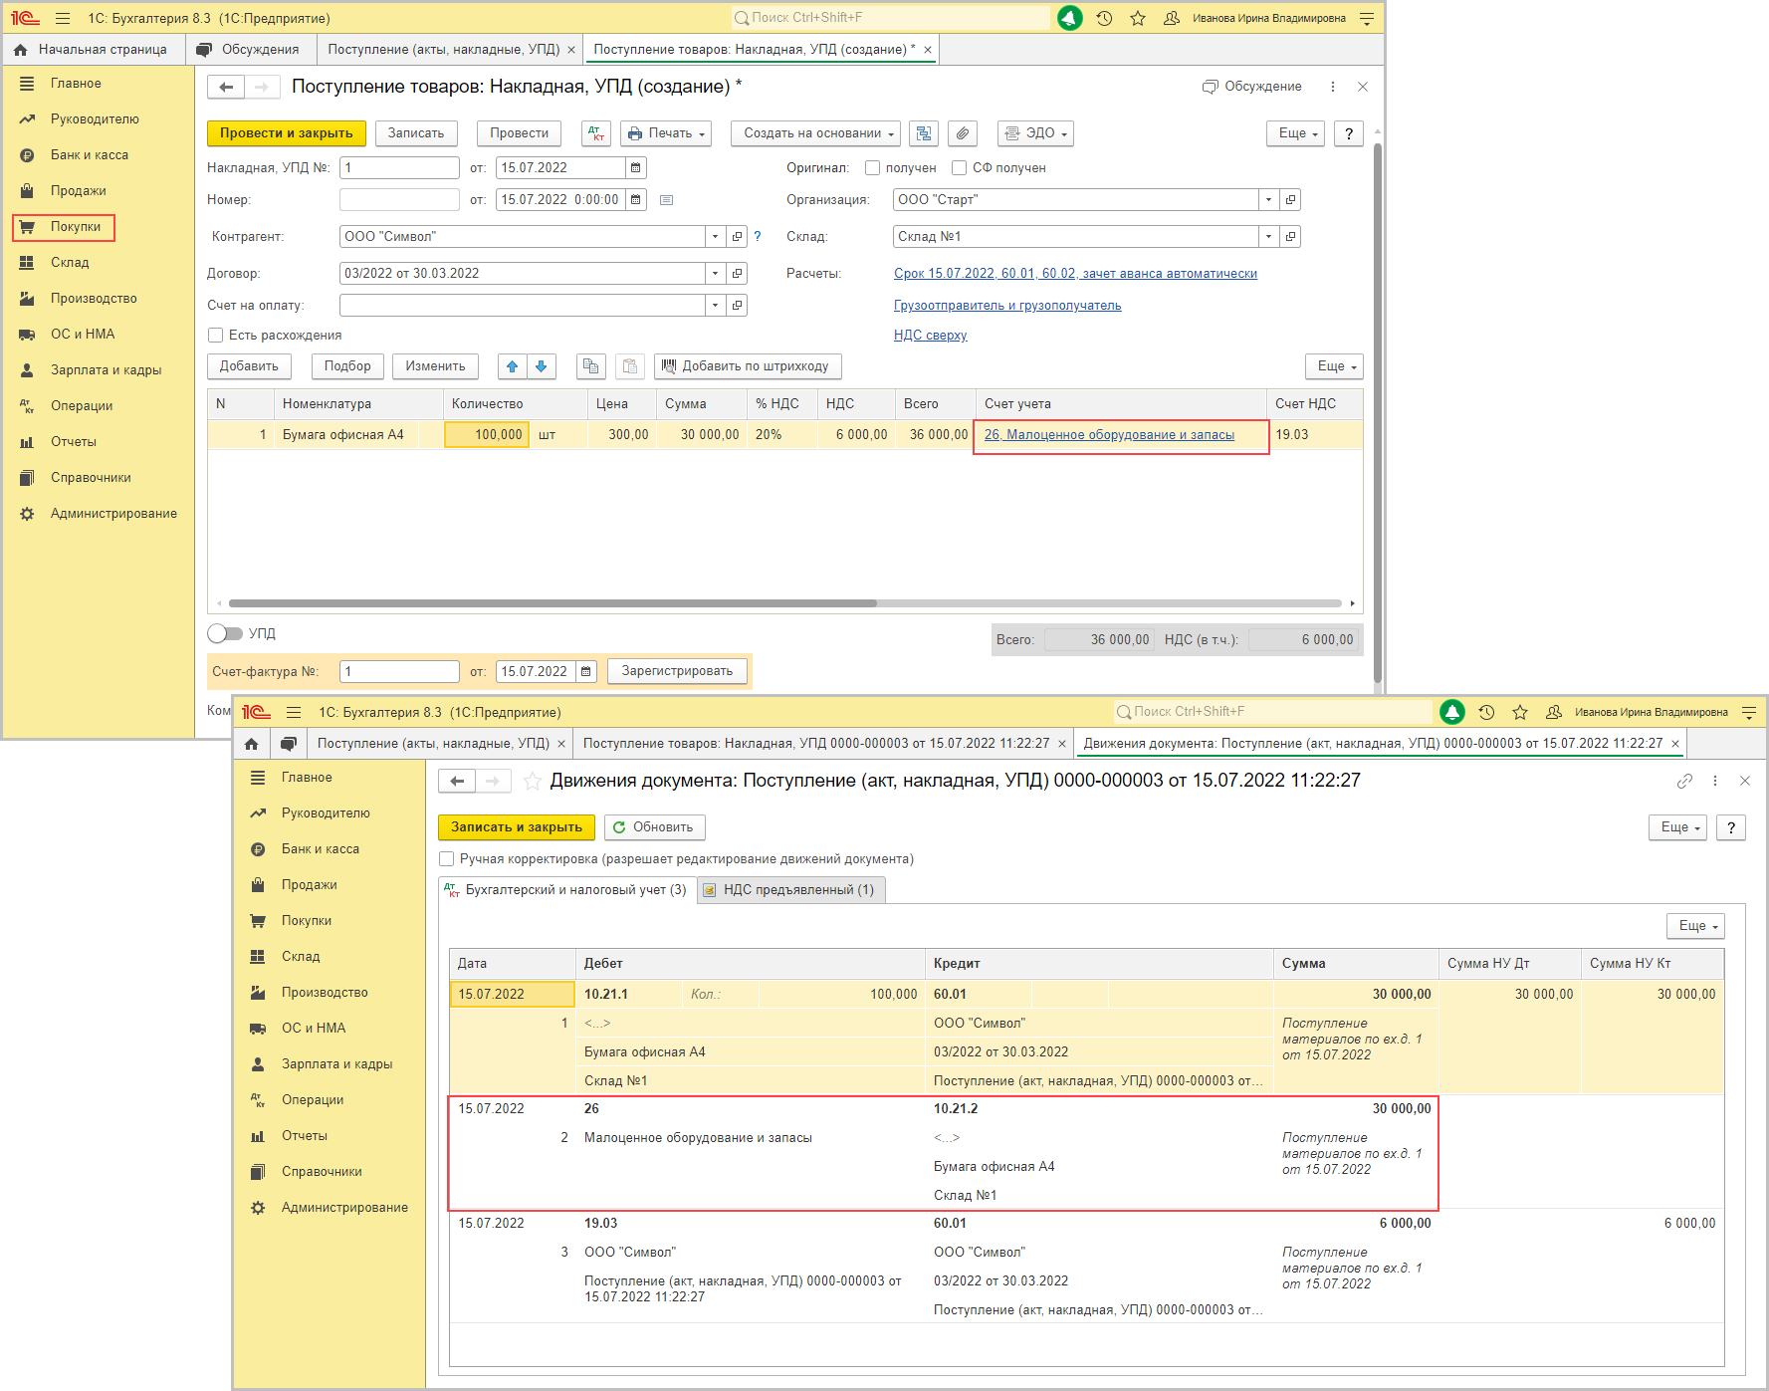The width and height of the screenshot is (1769, 1391).
Task: Open calendar for Накладная date 15.07.2022
Action: [x=635, y=168]
